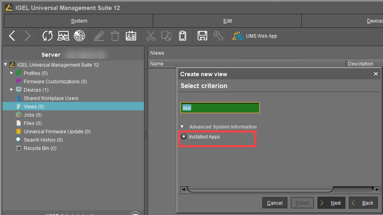Image resolution: width=383 pixels, height=215 pixels.
Task: Close the Create new view dialog
Action: point(376,74)
